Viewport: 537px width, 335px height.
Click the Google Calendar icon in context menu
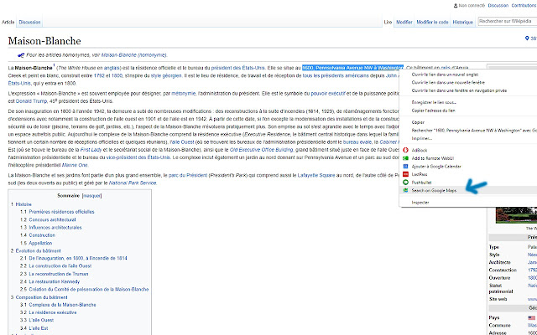tap(405, 167)
